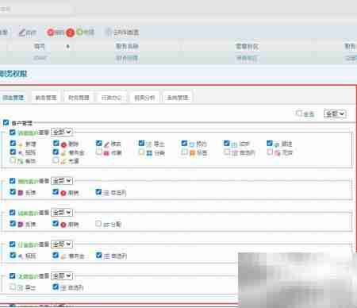The height and width of the screenshot is (308, 357).
Task: Tick the select-all checkbox at the top right
Action: tap(299, 114)
